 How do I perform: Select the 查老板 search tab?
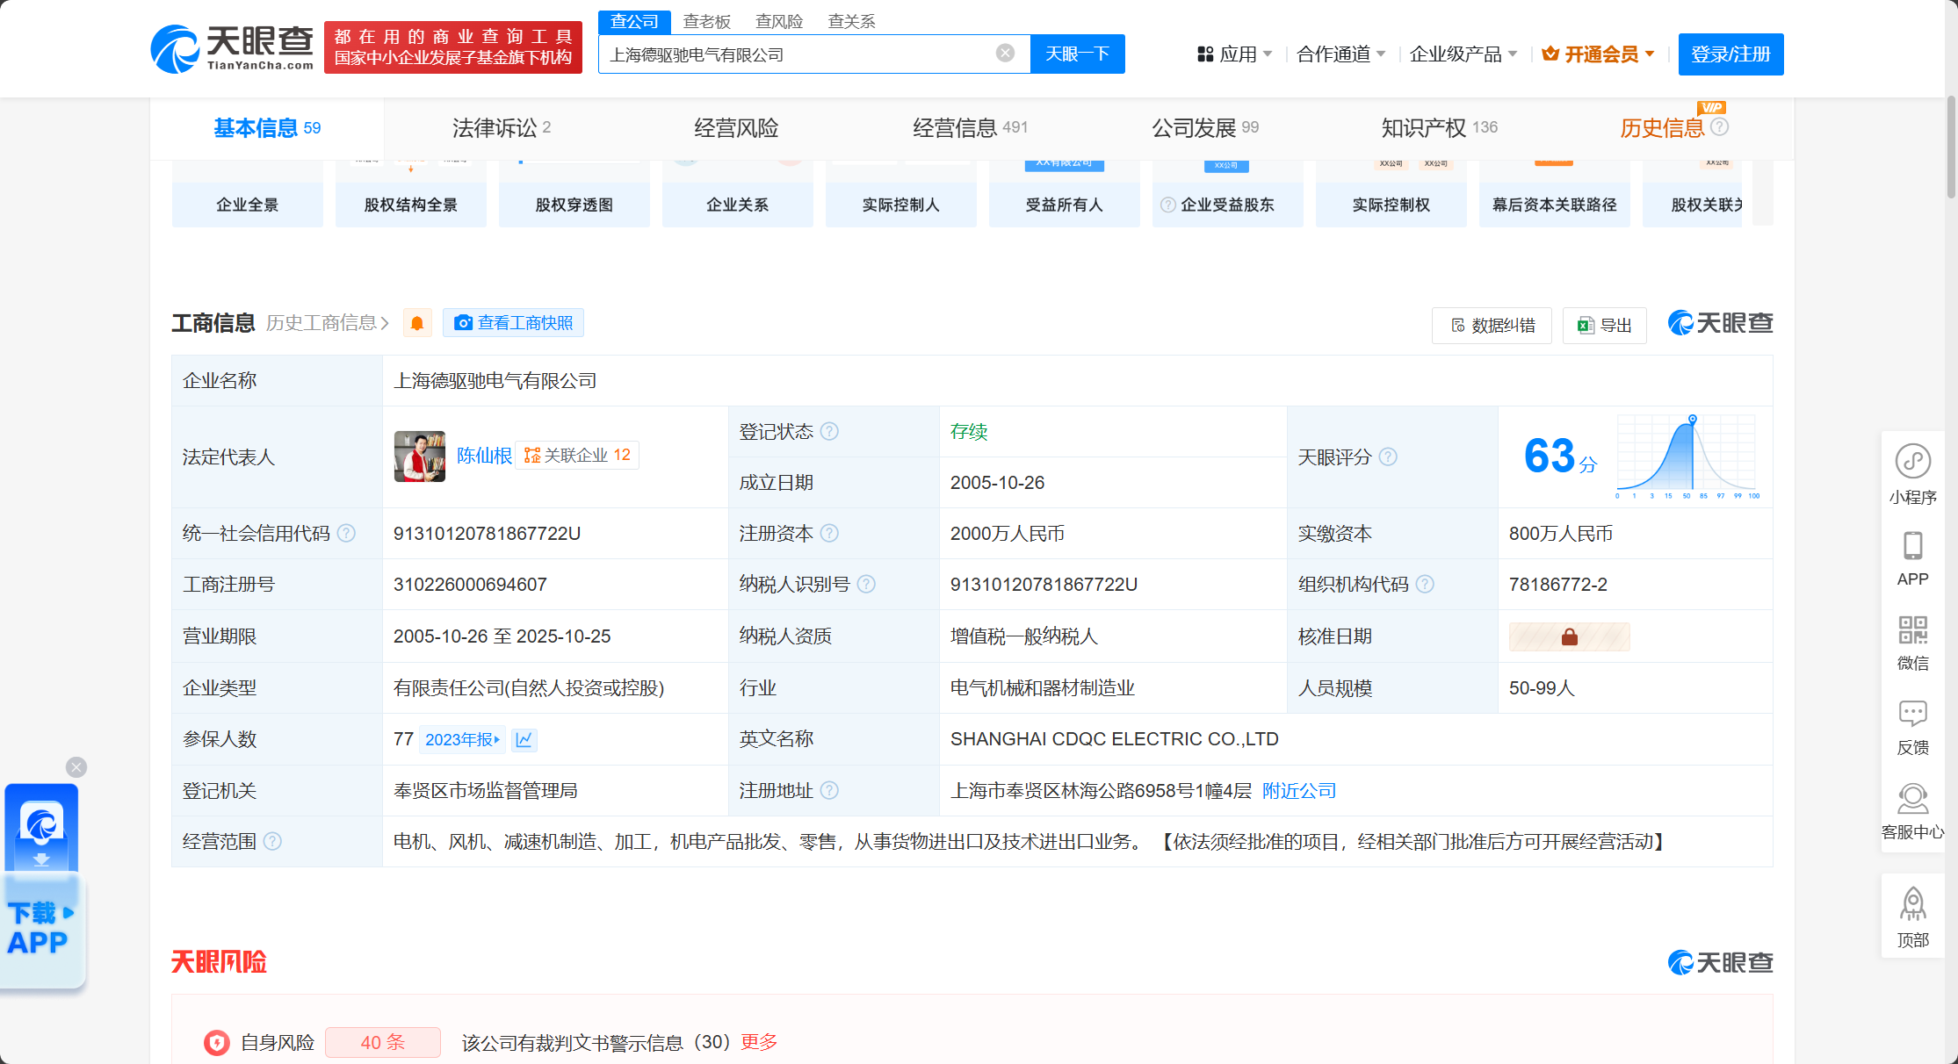pos(707,22)
